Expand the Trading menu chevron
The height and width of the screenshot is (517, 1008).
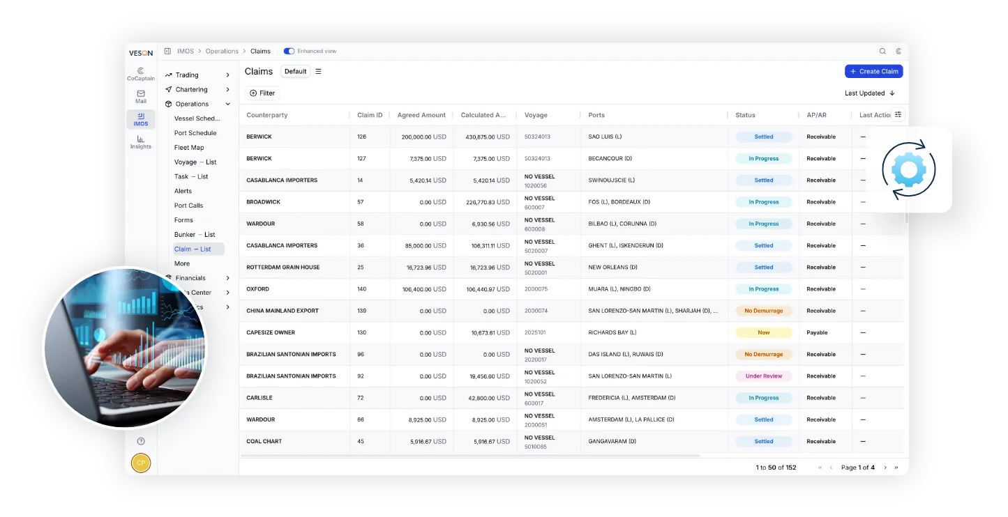(x=227, y=75)
